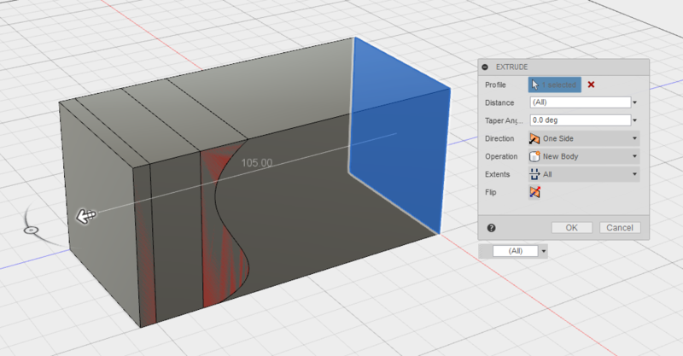Open the Extents dropdown set to All
Screen dimensions: 683x356
584,174
